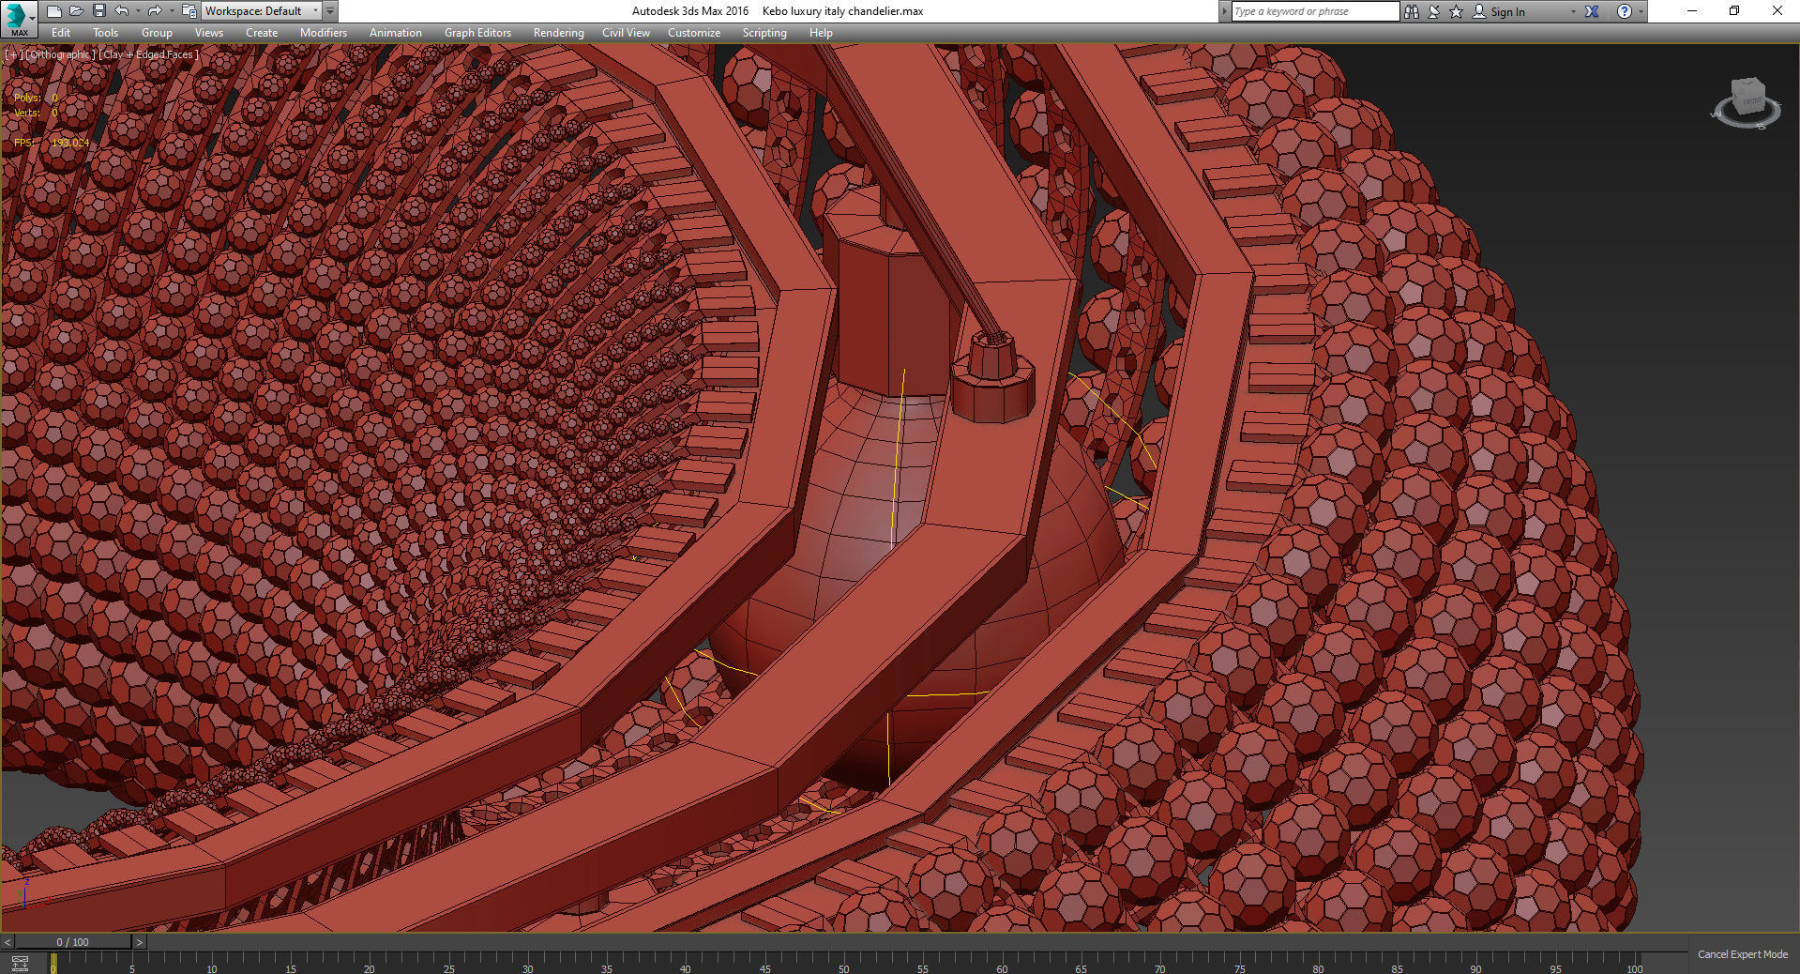The width and height of the screenshot is (1800, 974).
Task: Step time slider back with left arrow
Action: (8, 942)
